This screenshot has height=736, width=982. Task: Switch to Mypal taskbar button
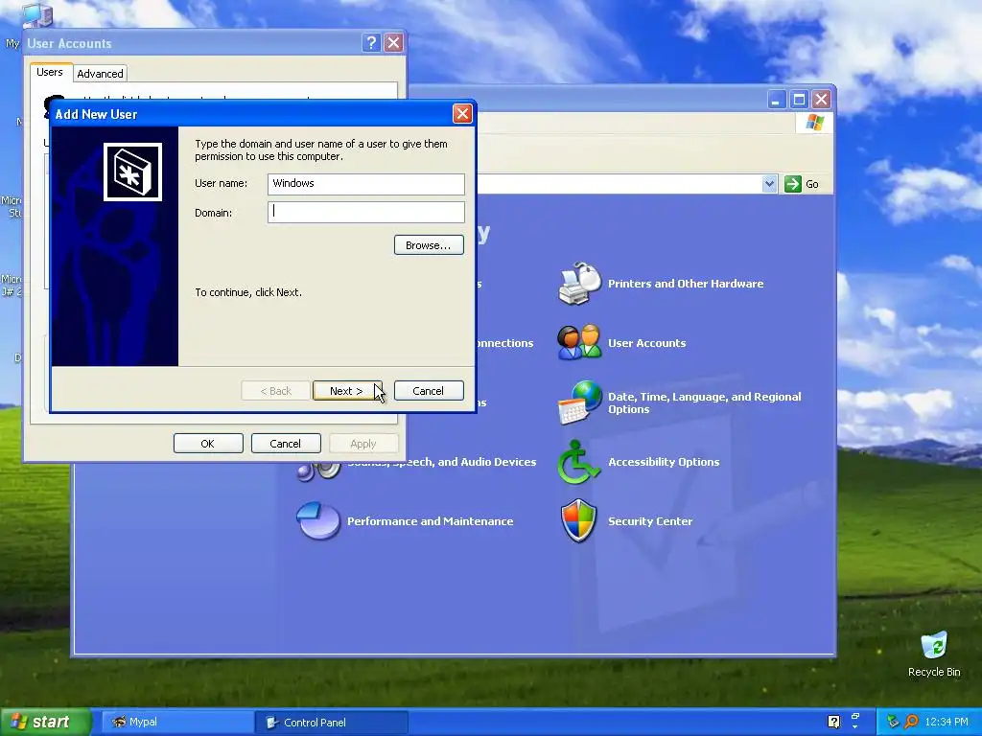click(x=176, y=723)
